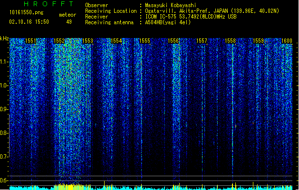The height and width of the screenshot is (190, 299).
Task: Select the filename 10161550.png
Action: click(x=27, y=12)
